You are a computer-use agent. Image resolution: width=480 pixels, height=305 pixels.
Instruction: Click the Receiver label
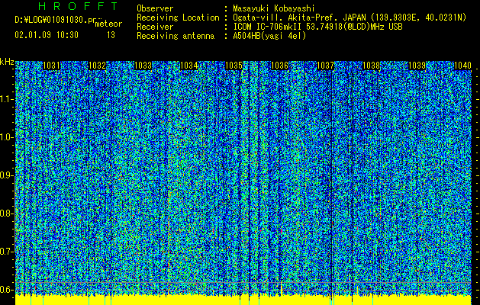click(x=155, y=27)
